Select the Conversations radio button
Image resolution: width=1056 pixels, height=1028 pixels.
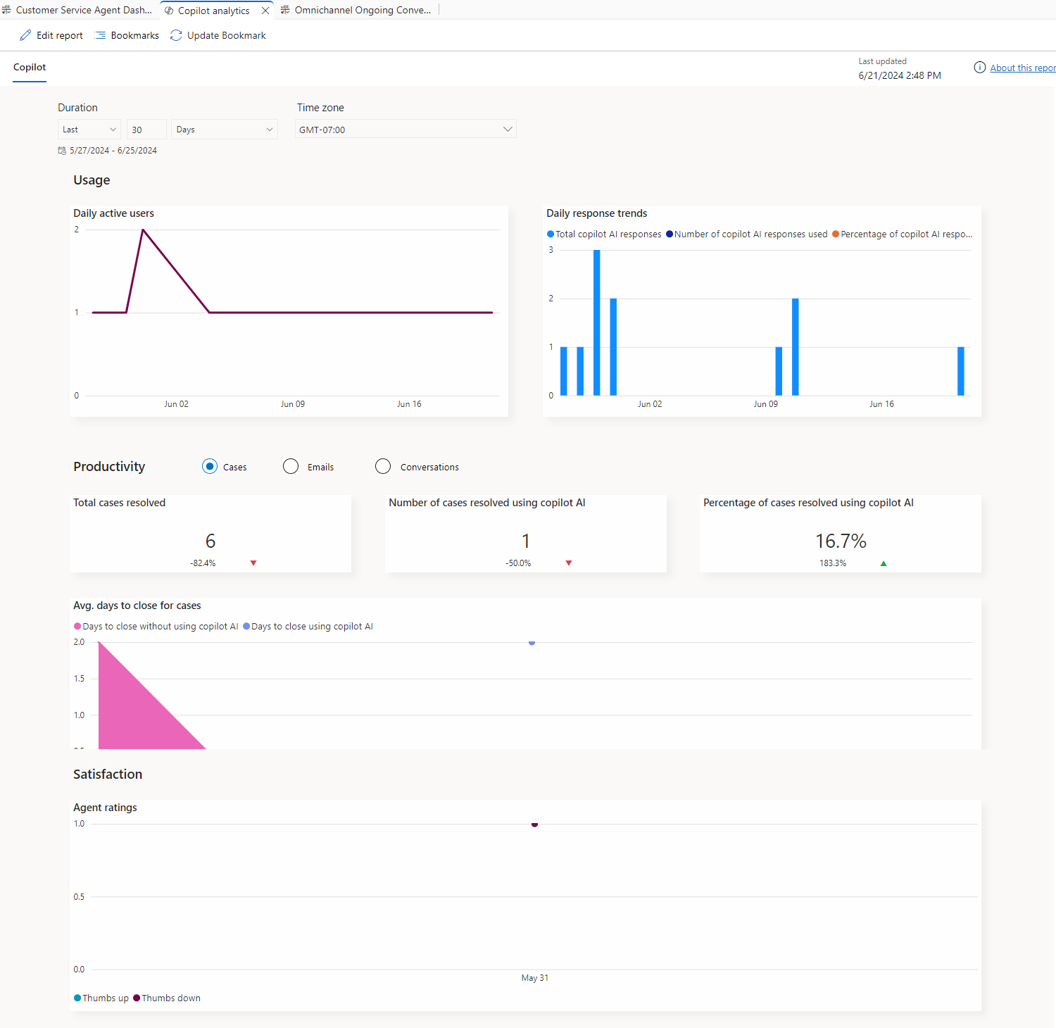coord(383,466)
